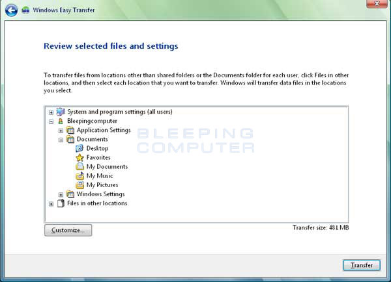Image resolution: width=391 pixels, height=282 pixels.
Task: Select 'Application Settings' tree label
Action: [104, 130]
